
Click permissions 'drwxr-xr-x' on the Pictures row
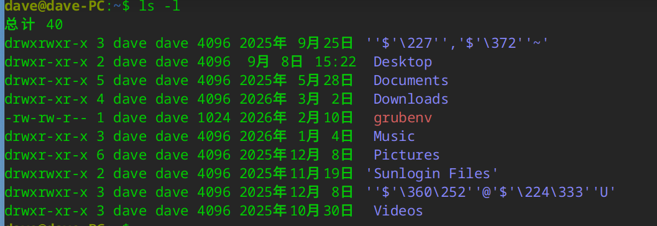[47, 155]
